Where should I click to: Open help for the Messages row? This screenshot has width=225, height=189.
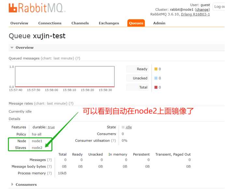pos(49,160)
